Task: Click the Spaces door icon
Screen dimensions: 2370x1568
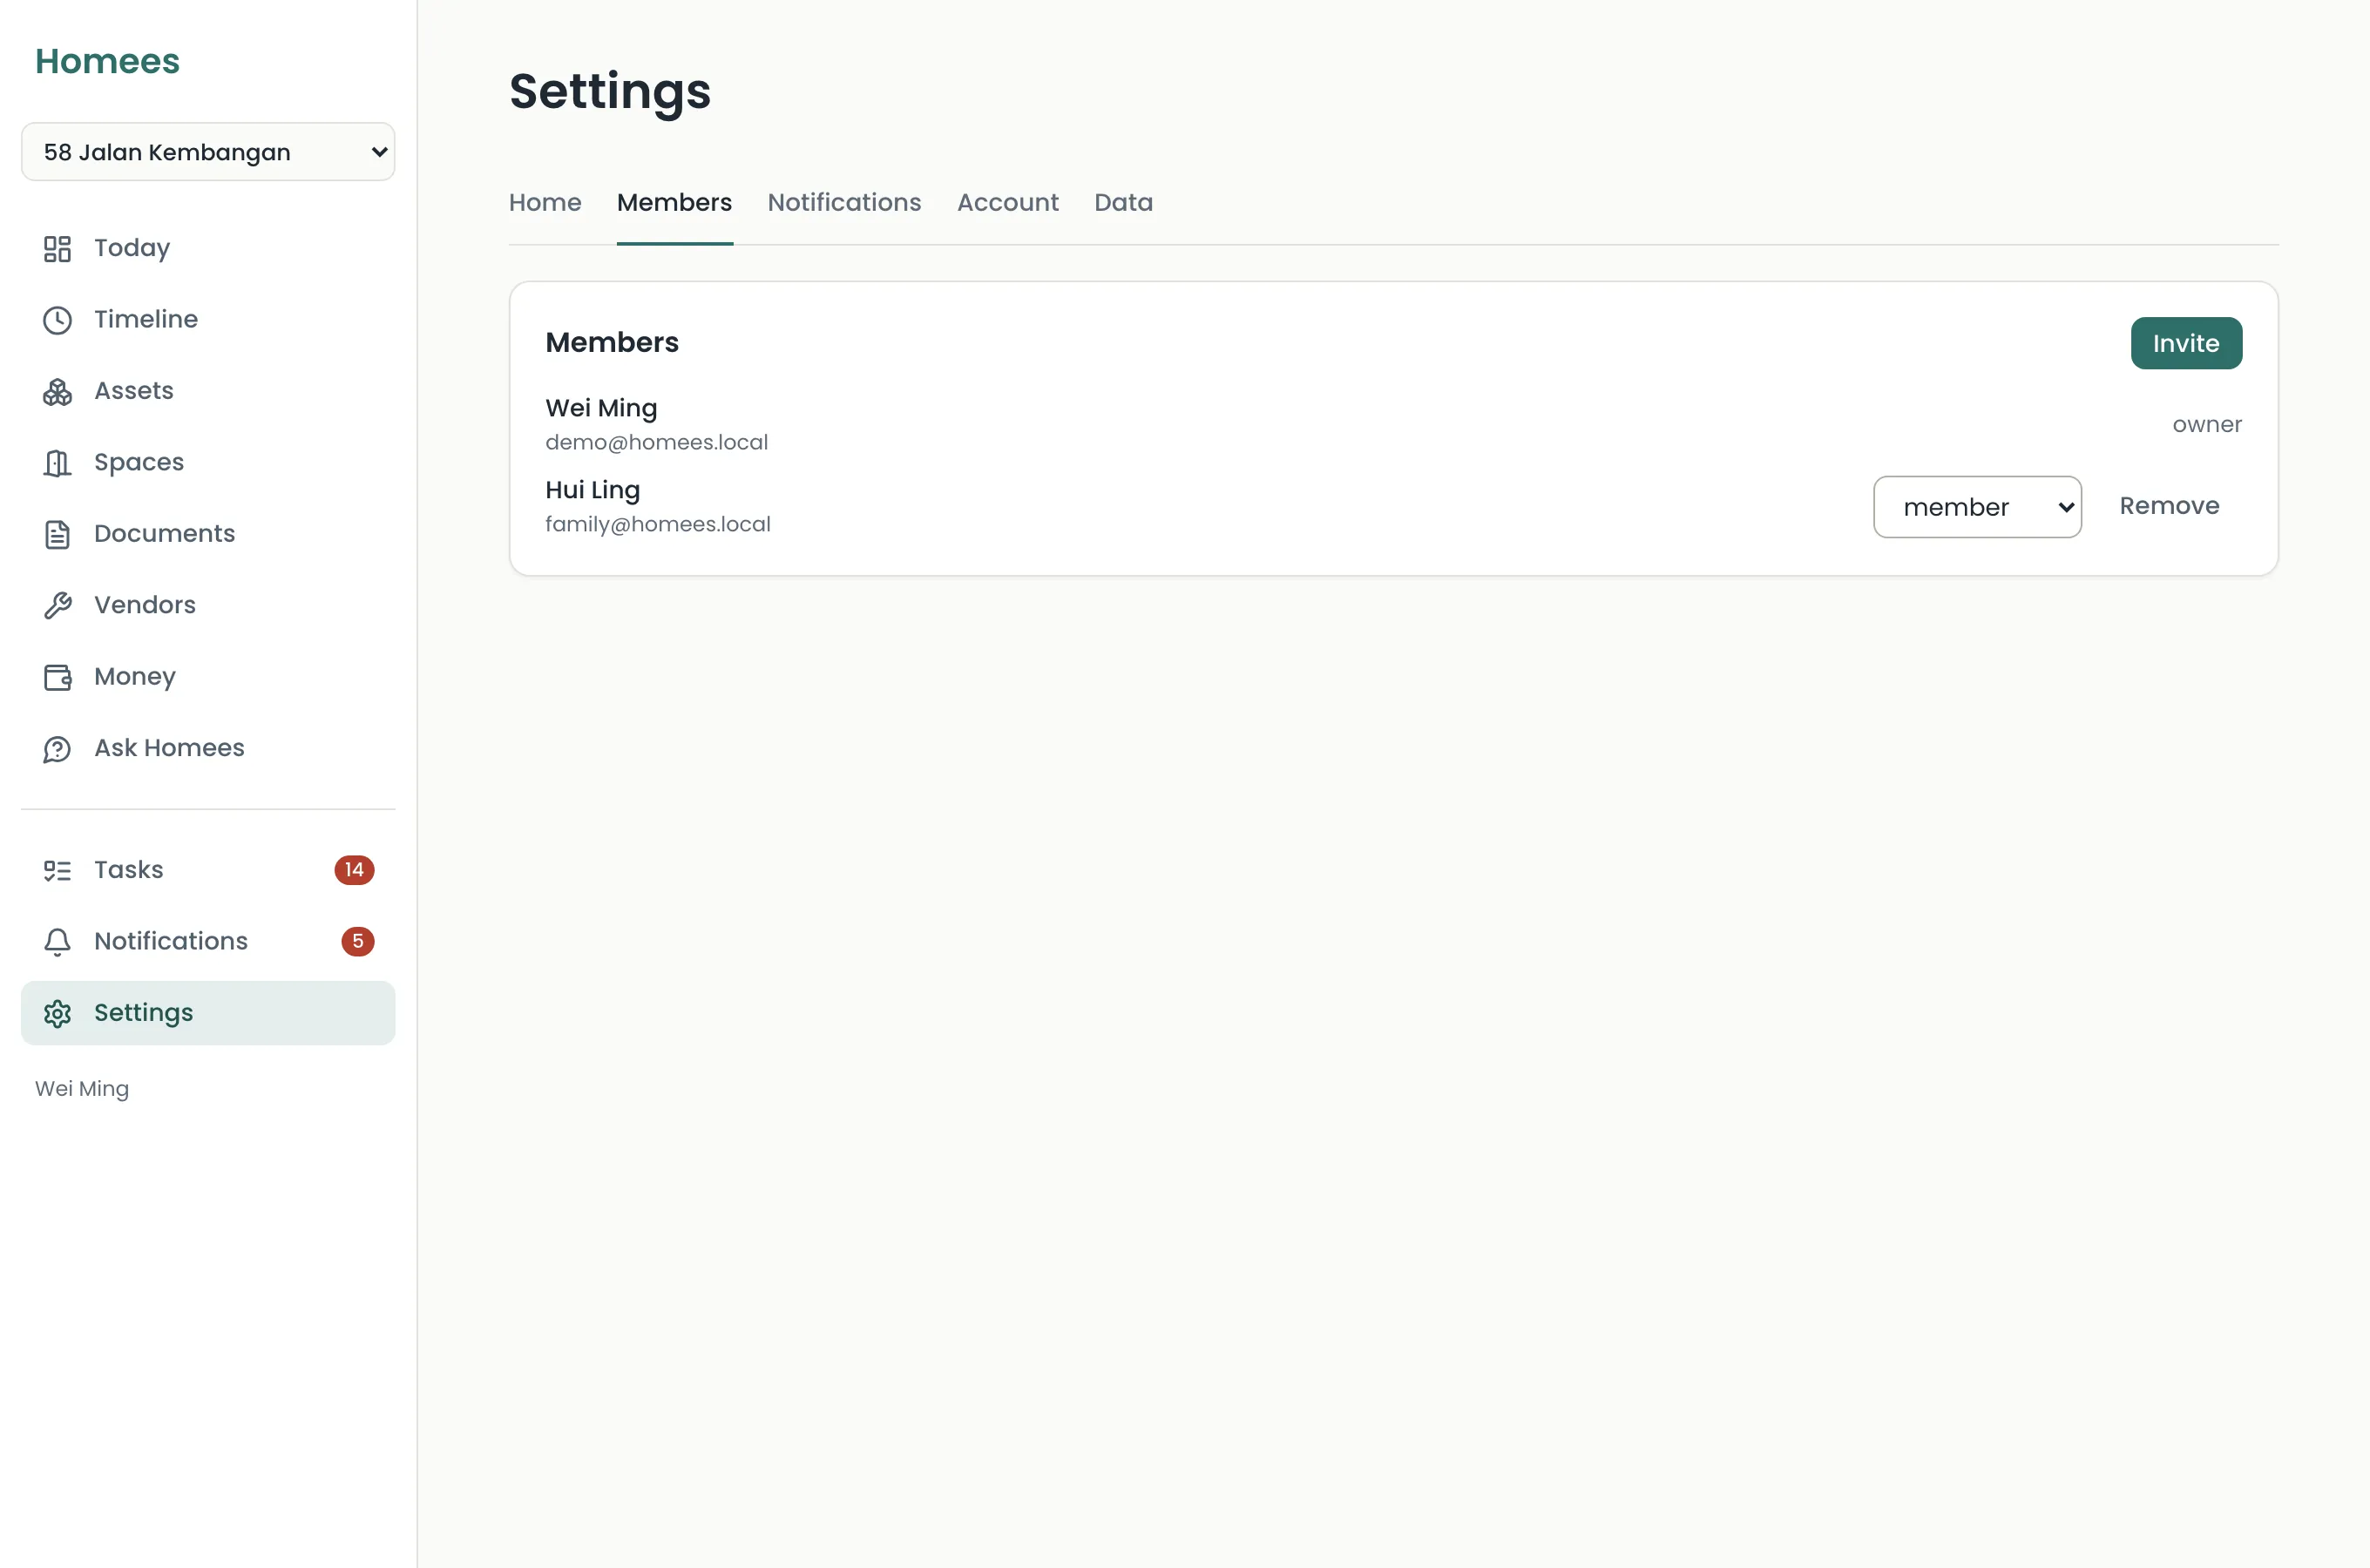Action: coord(57,463)
